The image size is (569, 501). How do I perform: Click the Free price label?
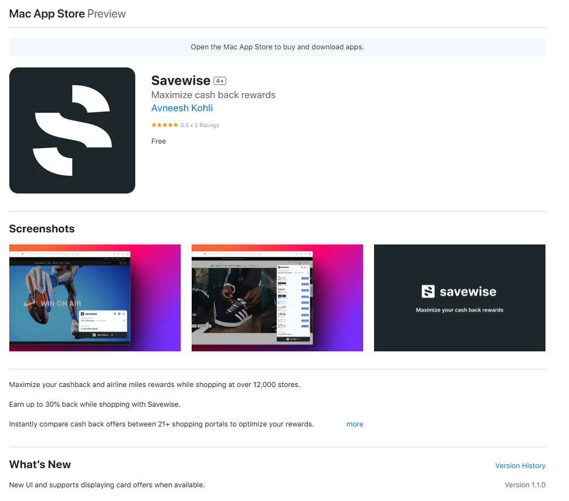[159, 141]
